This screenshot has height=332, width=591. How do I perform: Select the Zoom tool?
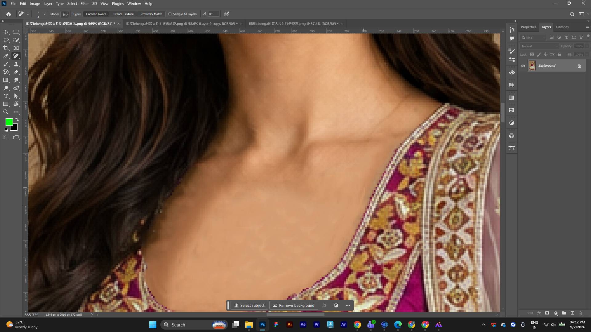[x=6, y=112]
